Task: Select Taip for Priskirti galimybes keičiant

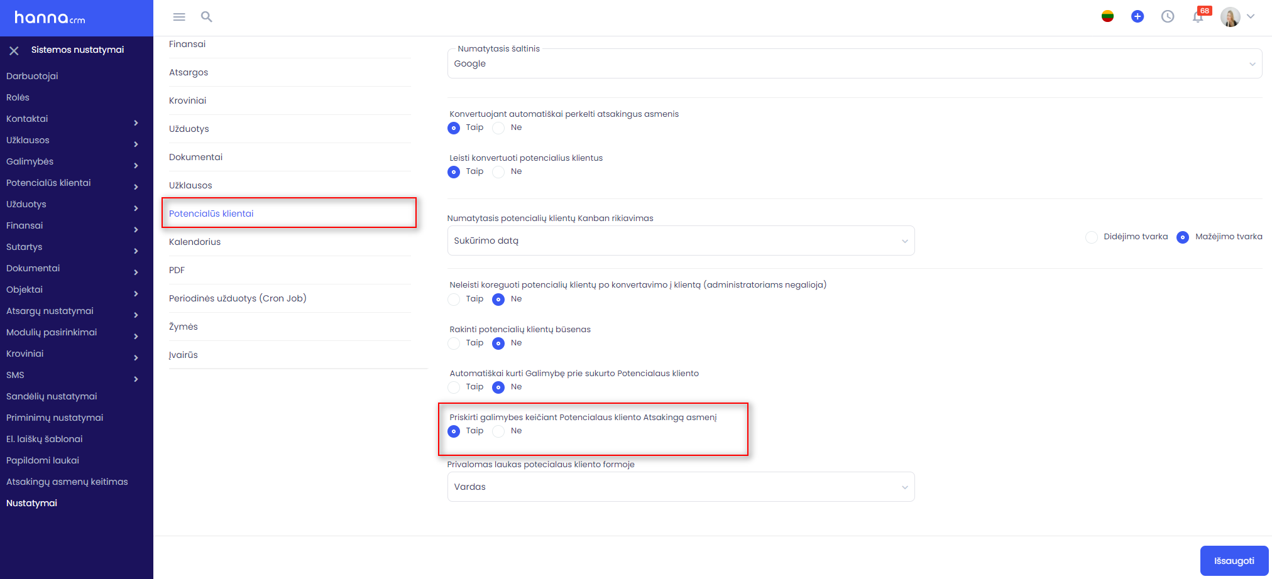Action: pos(454,431)
